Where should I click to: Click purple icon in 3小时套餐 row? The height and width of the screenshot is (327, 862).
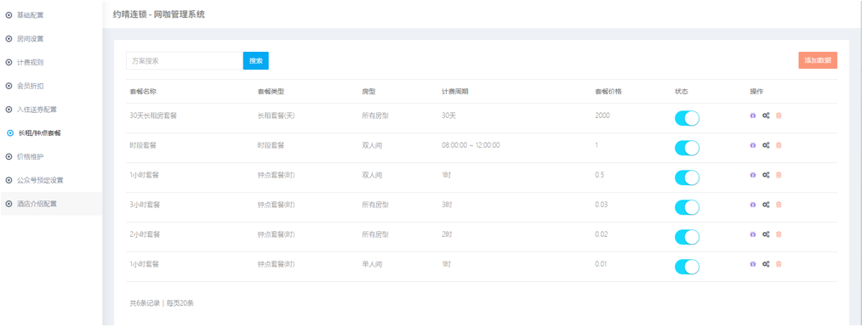752,205
